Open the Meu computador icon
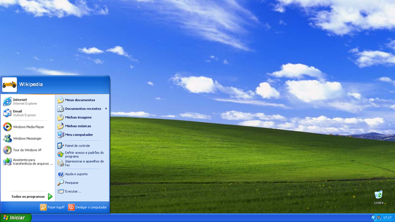 coord(60,134)
